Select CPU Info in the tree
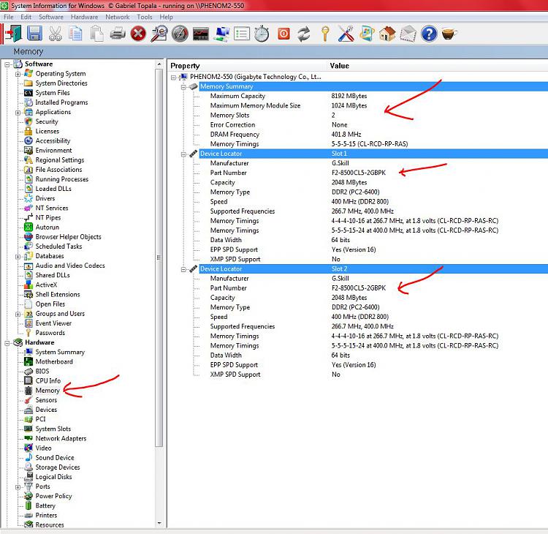This screenshot has width=548, height=534. point(48,380)
